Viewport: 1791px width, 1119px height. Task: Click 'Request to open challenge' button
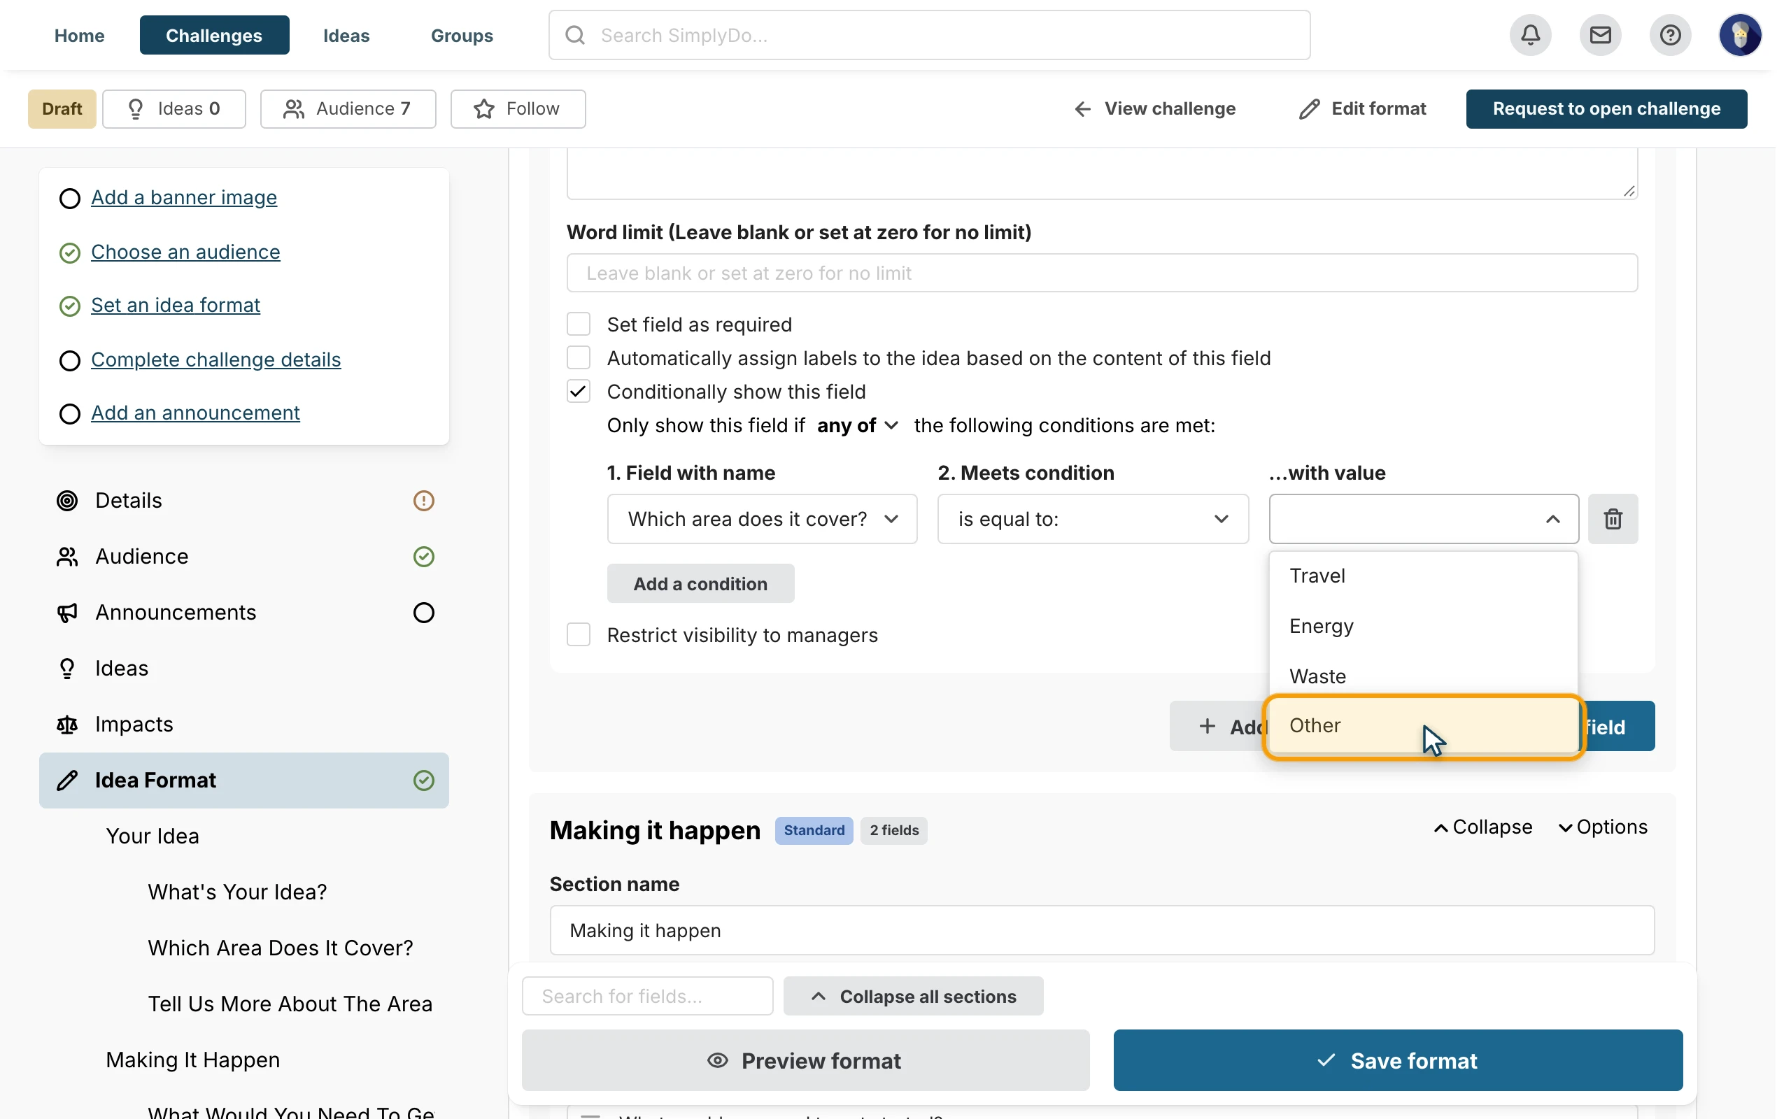point(1606,109)
